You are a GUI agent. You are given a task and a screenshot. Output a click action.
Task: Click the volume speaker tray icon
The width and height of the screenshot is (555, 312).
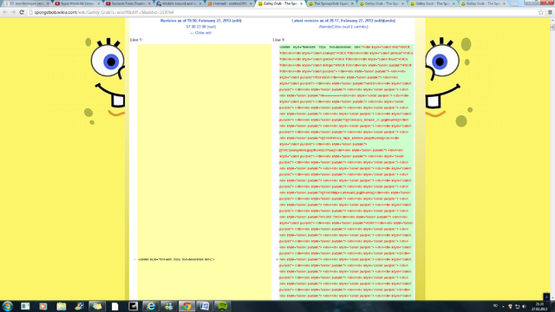pos(524,306)
